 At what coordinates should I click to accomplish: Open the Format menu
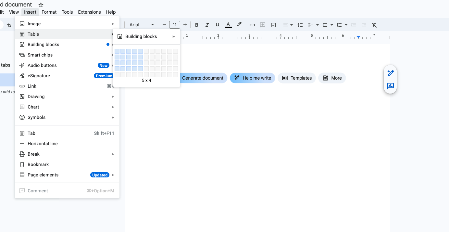(49, 12)
